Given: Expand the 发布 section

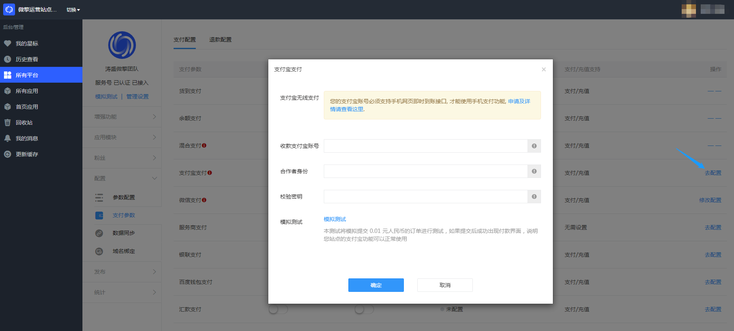Looking at the screenshot, I should tap(122, 272).
